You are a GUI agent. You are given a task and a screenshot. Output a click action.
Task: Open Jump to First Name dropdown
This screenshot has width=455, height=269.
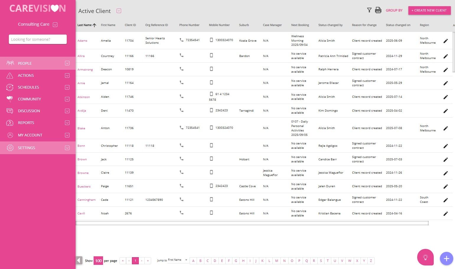178,260
